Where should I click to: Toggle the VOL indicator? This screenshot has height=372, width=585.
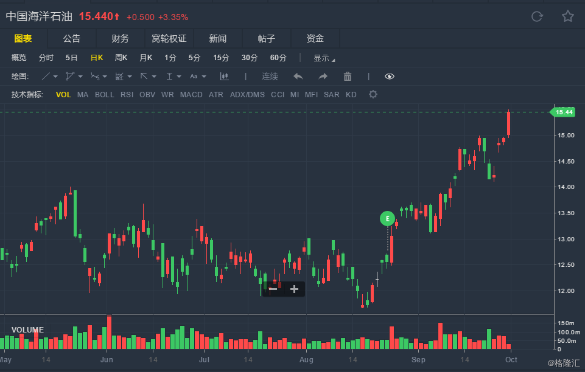[x=63, y=95]
